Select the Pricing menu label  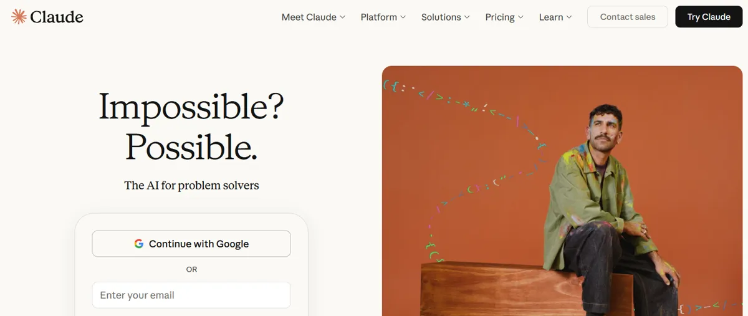(x=500, y=17)
